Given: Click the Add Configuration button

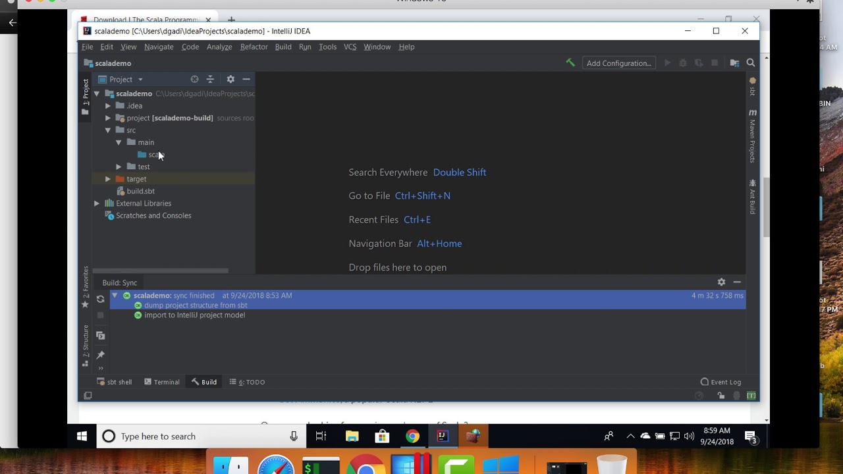Looking at the screenshot, I should coord(618,63).
